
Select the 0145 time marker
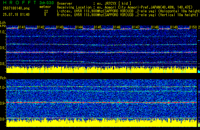coord(98,27)
